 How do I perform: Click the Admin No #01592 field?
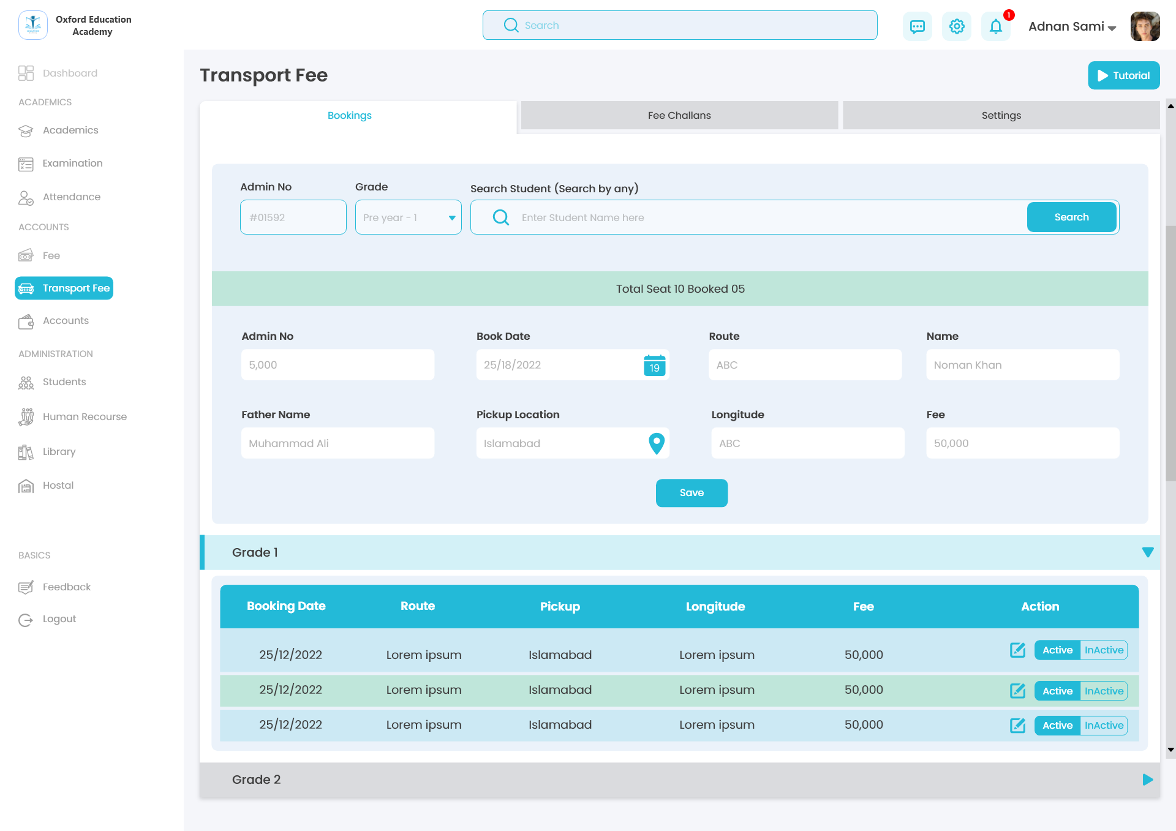[293, 217]
